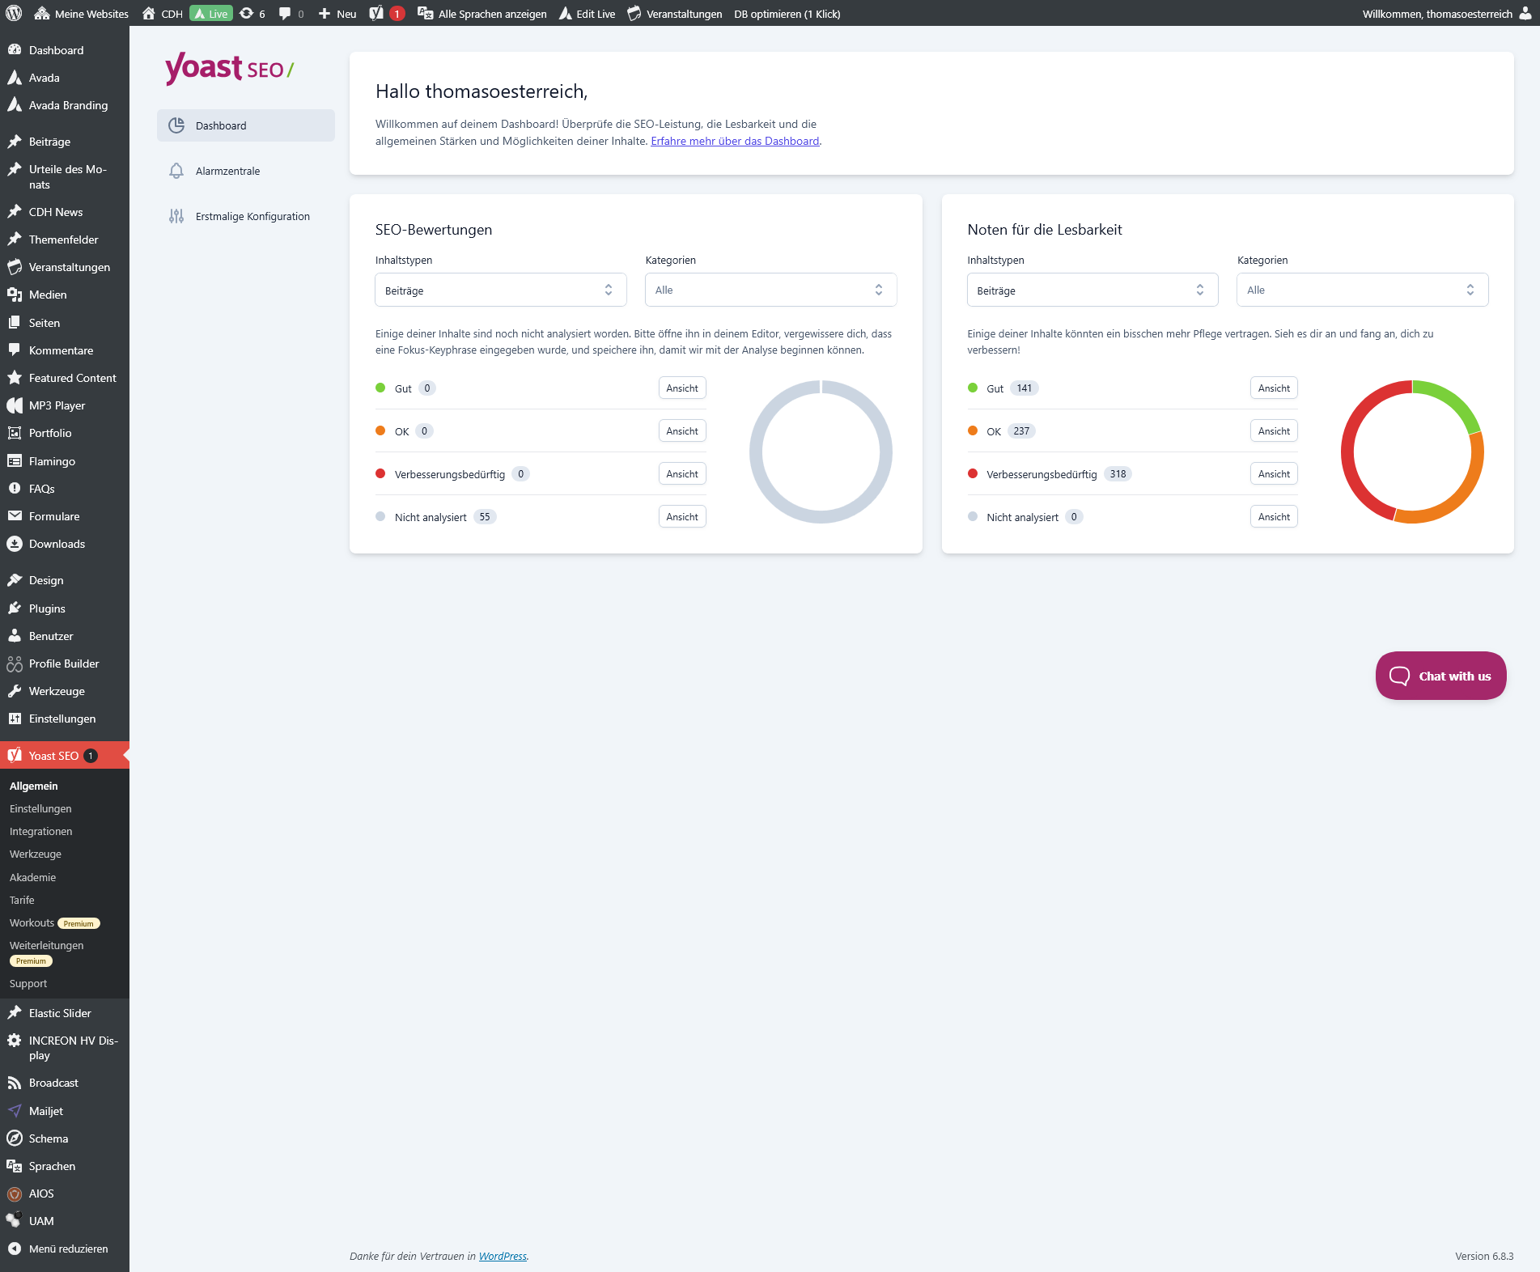Viewport: 1540px width, 1272px height.
Task: Click Ansicht button for SEO Nicht analysiert
Action: tap(682, 517)
